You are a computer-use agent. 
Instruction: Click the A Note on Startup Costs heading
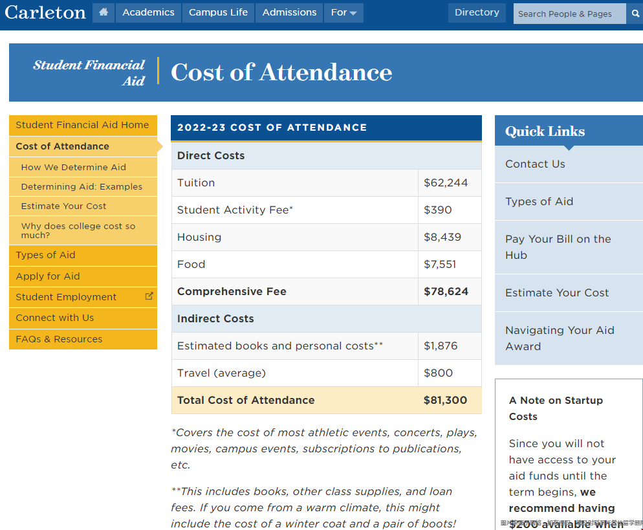click(556, 408)
